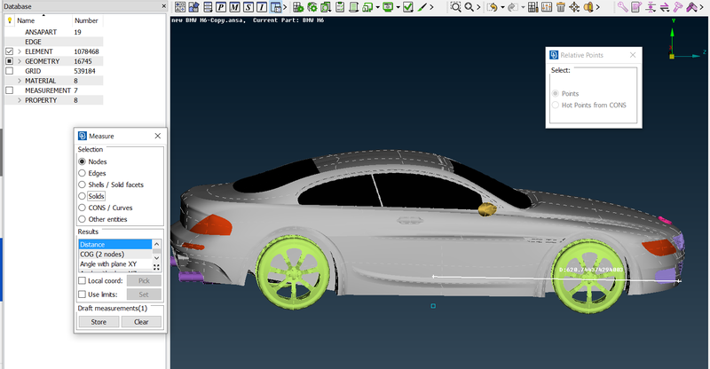Click the stacked list toolbar icon before P
The image size is (710, 369).
point(208,7)
